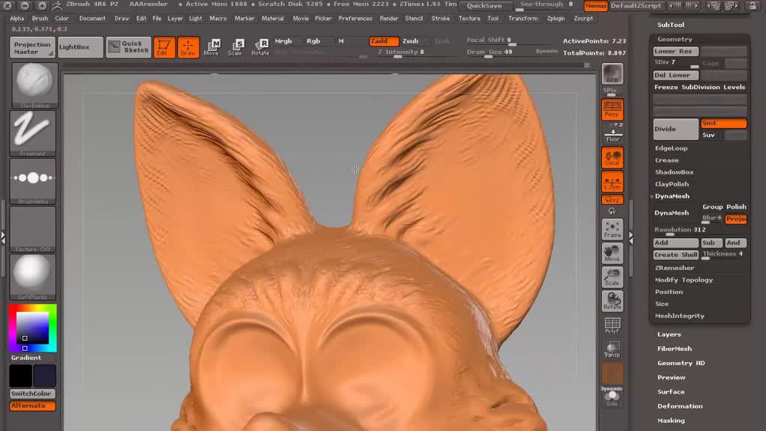The image size is (766, 431).
Task: Toggle Zsub mode
Action: (x=411, y=41)
